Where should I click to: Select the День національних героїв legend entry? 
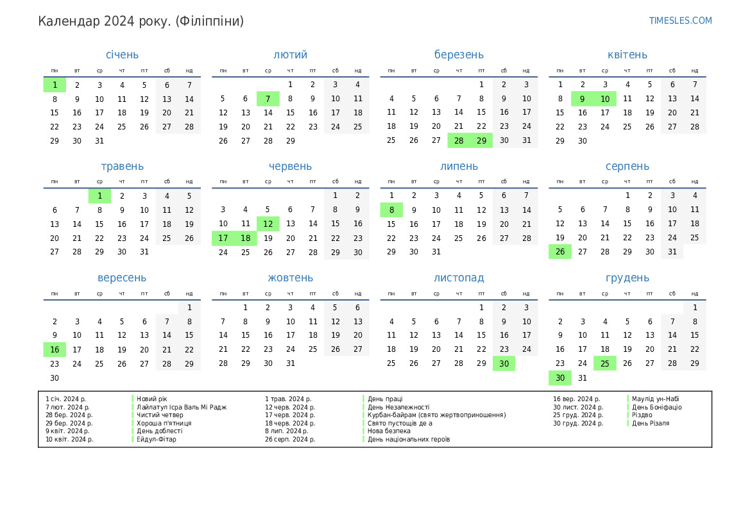click(409, 440)
